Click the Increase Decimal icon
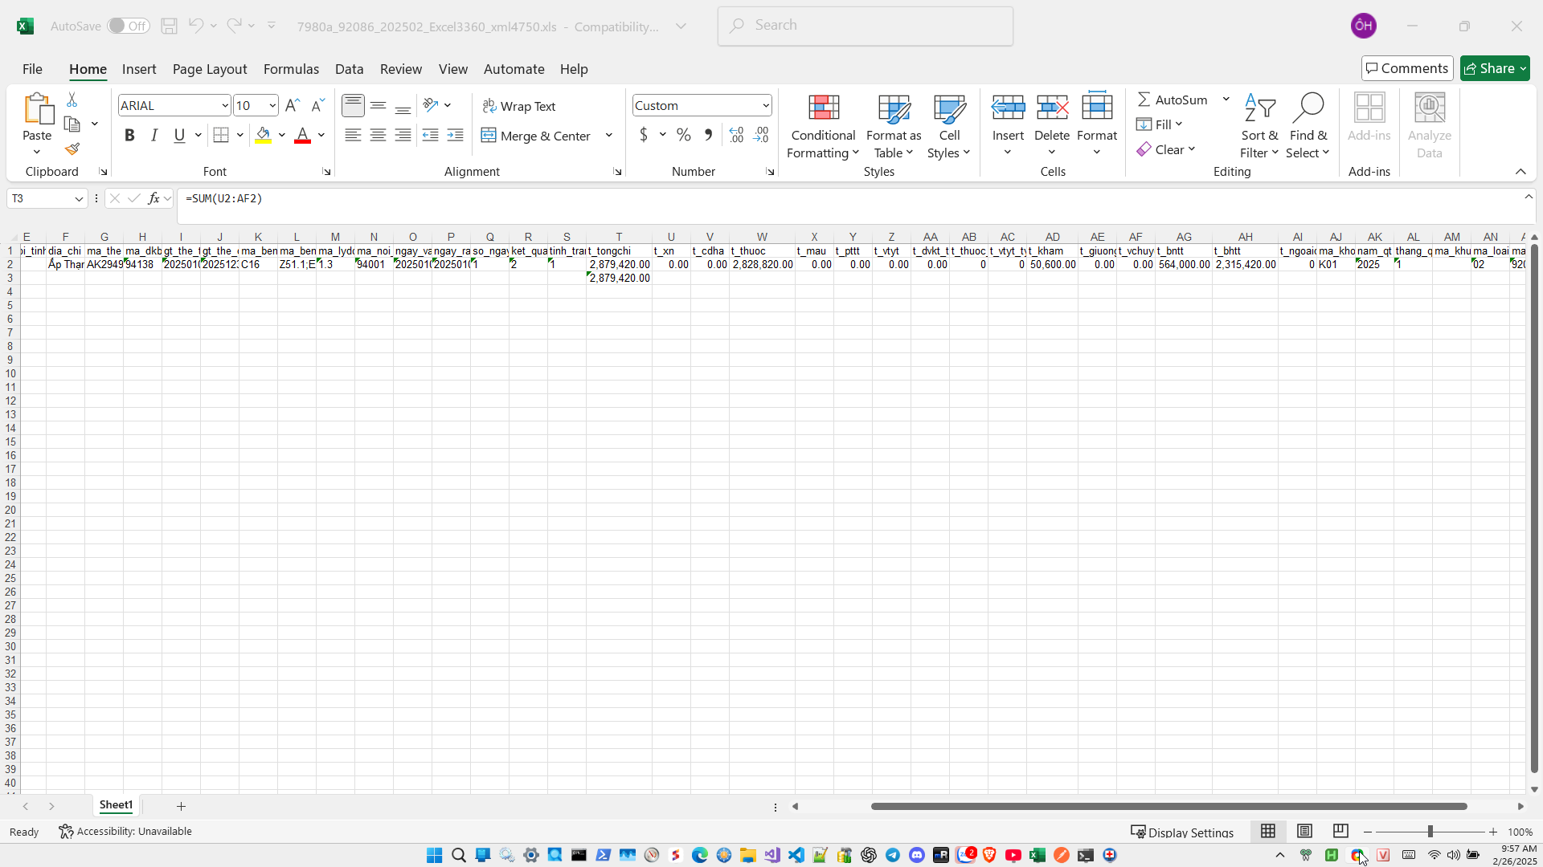 pyautogui.click(x=736, y=135)
